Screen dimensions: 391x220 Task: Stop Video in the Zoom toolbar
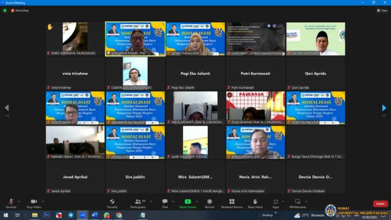click(x=34, y=204)
